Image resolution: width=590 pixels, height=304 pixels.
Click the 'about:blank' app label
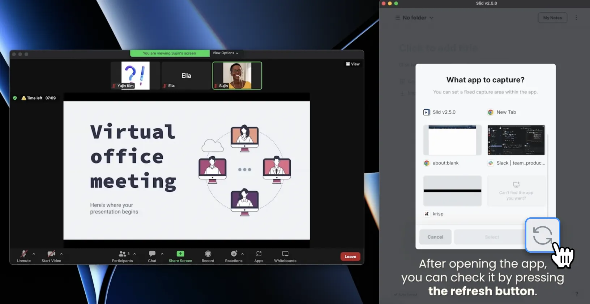coord(441,163)
